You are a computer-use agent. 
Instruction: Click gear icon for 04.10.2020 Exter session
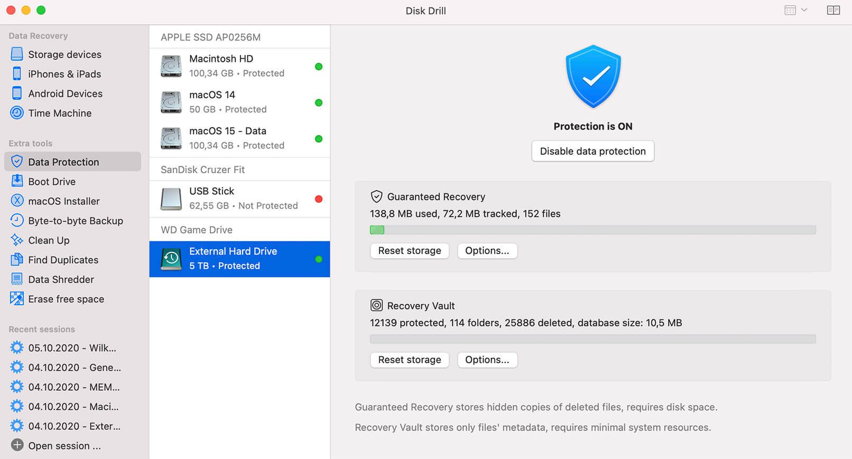point(17,426)
